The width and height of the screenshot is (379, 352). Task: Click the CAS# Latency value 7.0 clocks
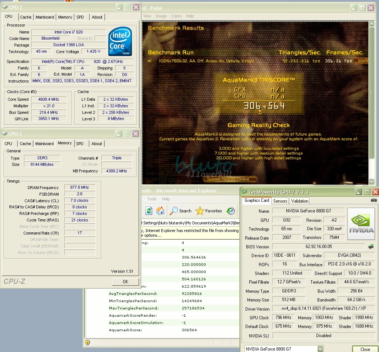point(80,200)
